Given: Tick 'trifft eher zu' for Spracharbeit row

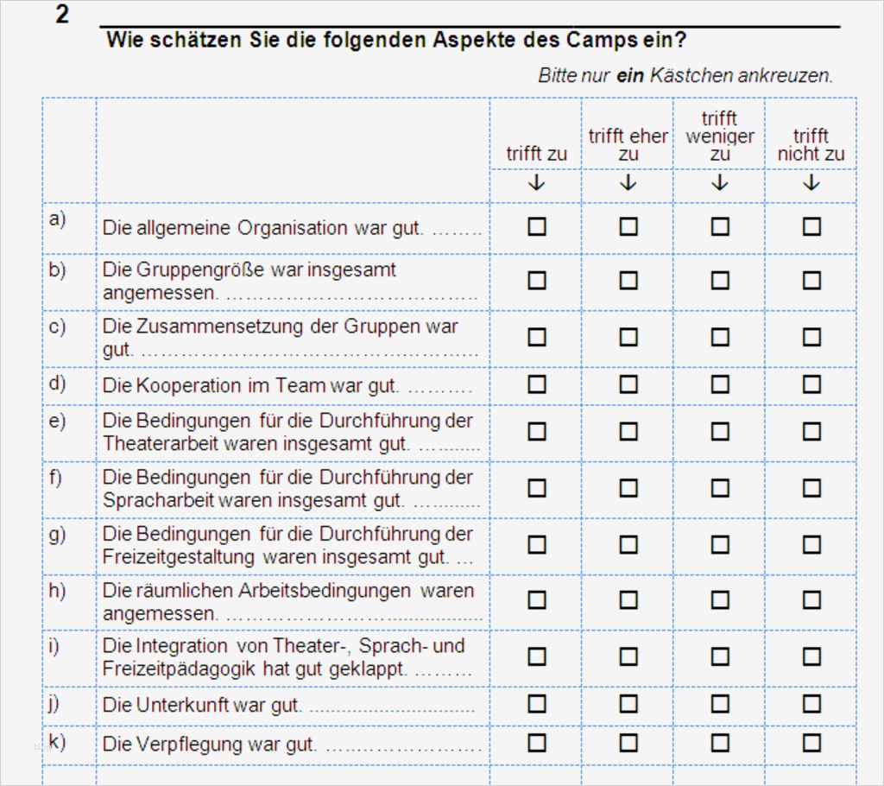Looking at the screenshot, I should point(628,488).
